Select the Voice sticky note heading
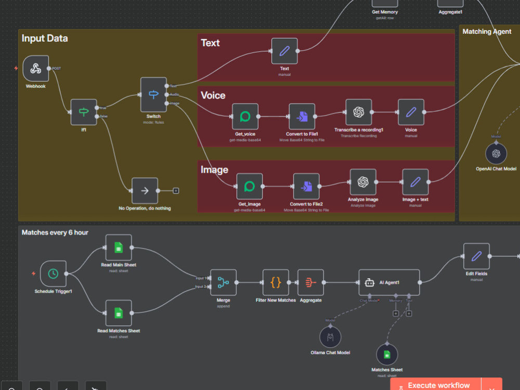The image size is (520, 390). [213, 96]
